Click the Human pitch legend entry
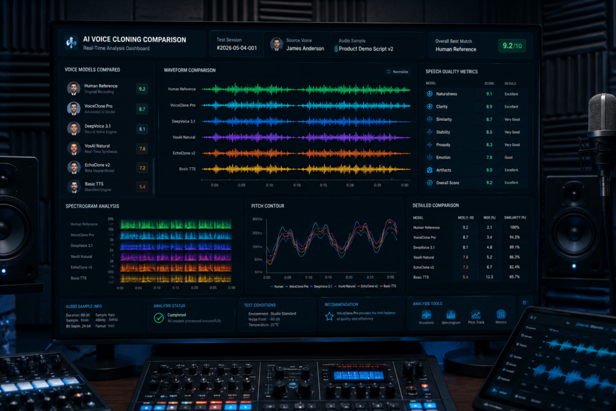This screenshot has width=616, height=411. [x=277, y=286]
